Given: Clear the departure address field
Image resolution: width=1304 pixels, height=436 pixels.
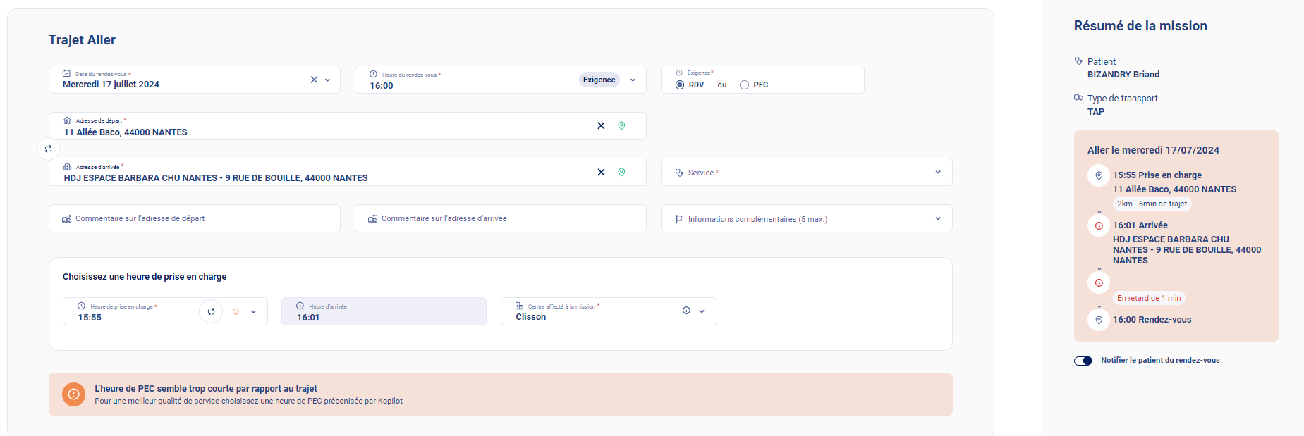Looking at the screenshot, I should pyautogui.click(x=601, y=126).
